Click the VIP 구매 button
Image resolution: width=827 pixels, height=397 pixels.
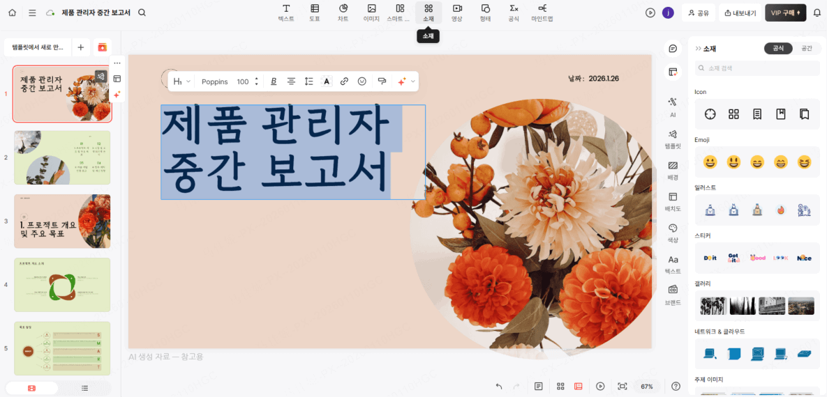click(785, 13)
